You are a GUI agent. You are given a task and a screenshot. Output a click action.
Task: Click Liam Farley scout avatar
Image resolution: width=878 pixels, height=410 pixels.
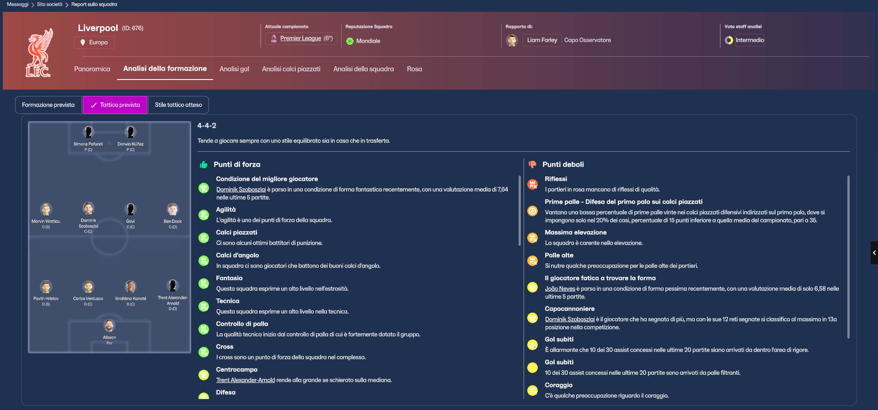512,40
